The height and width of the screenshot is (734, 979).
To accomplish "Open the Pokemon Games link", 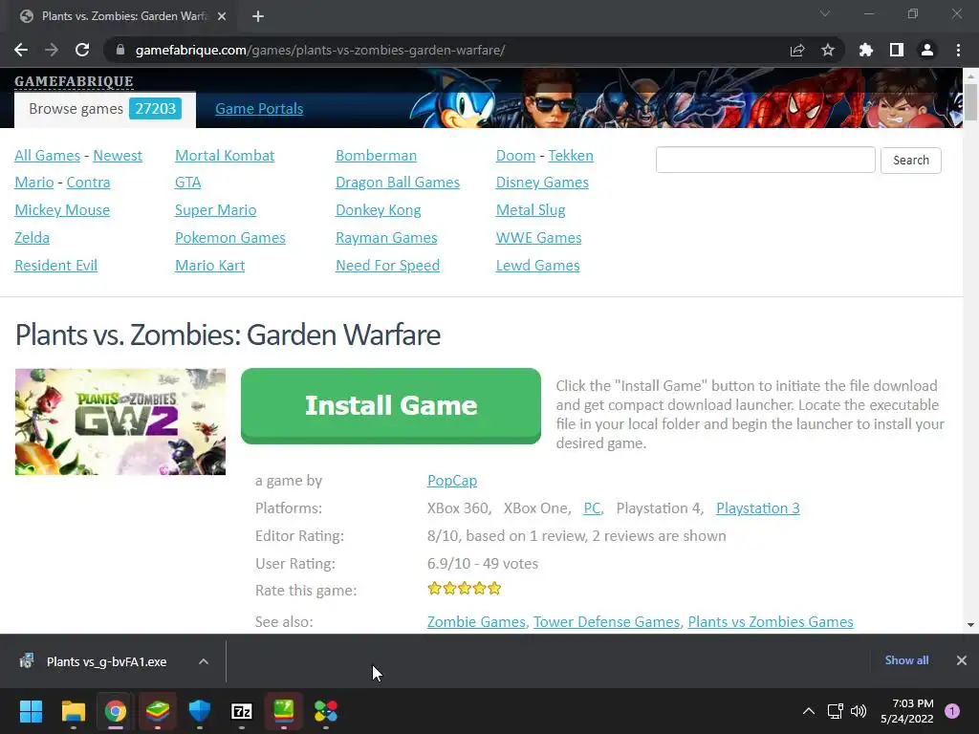I will coord(230,238).
